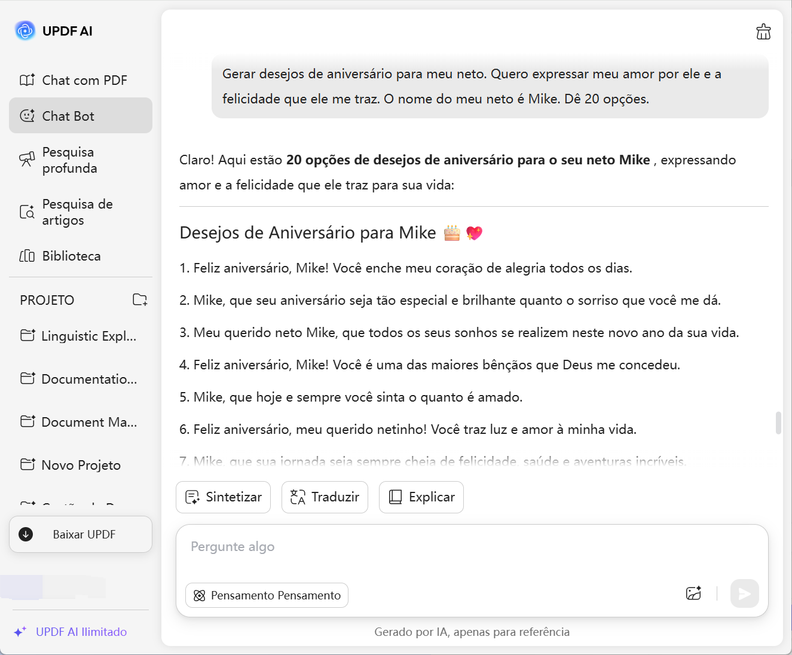Click the UPDF AI logo
The width and height of the screenshot is (792, 655).
pos(25,30)
